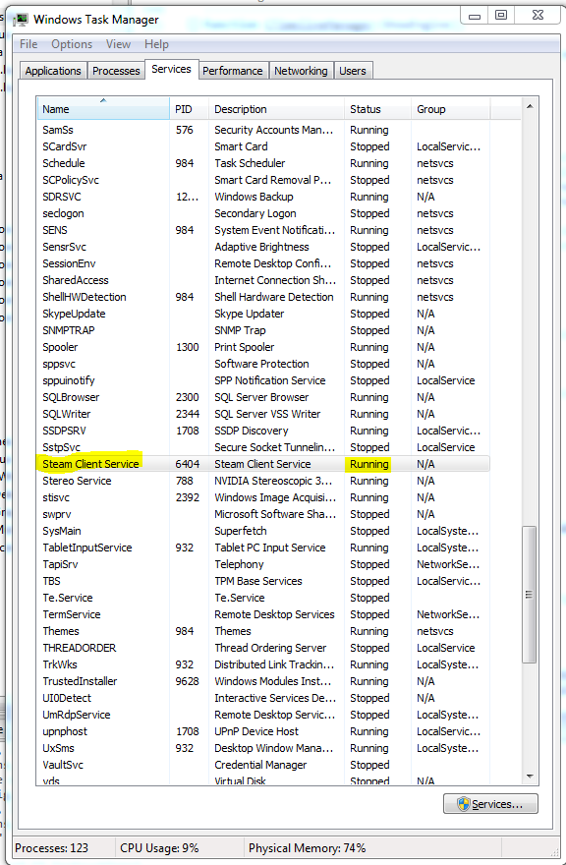Image resolution: width=566 pixels, height=865 pixels.
Task: Select the sppsvc service
Action: pos(263,364)
